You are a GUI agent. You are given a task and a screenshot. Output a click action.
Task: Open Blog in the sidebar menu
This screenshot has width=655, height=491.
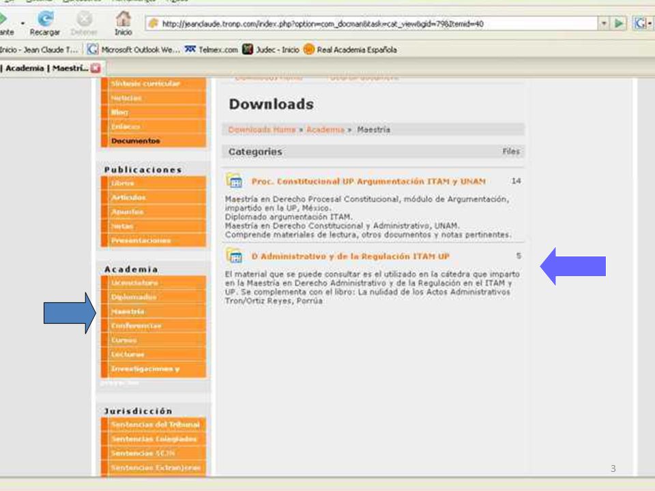point(154,112)
